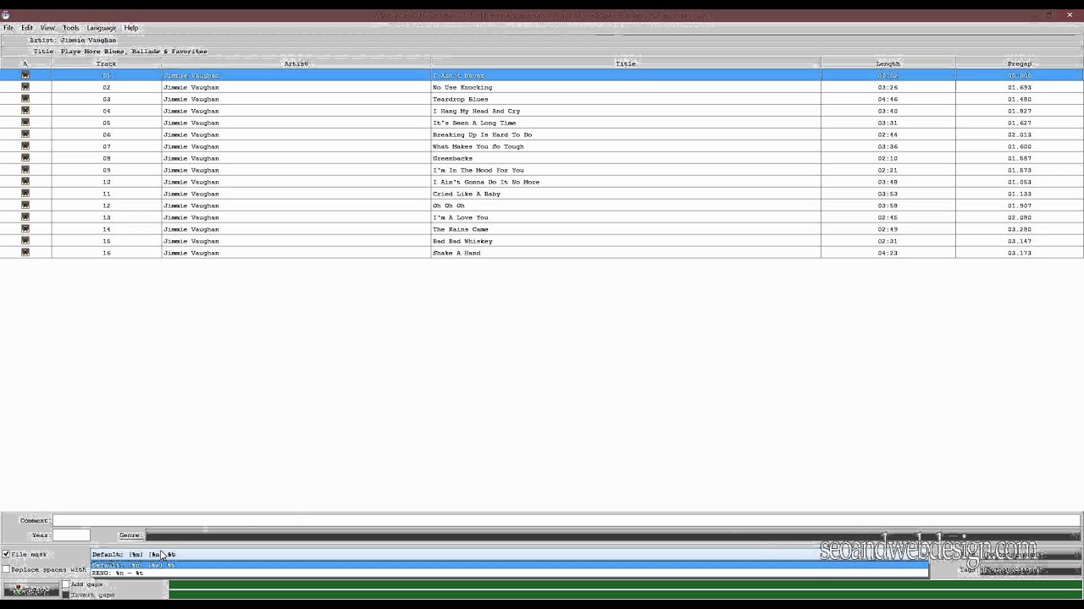
Task: Sort by the Artist column header
Action: click(x=296, y=63)
